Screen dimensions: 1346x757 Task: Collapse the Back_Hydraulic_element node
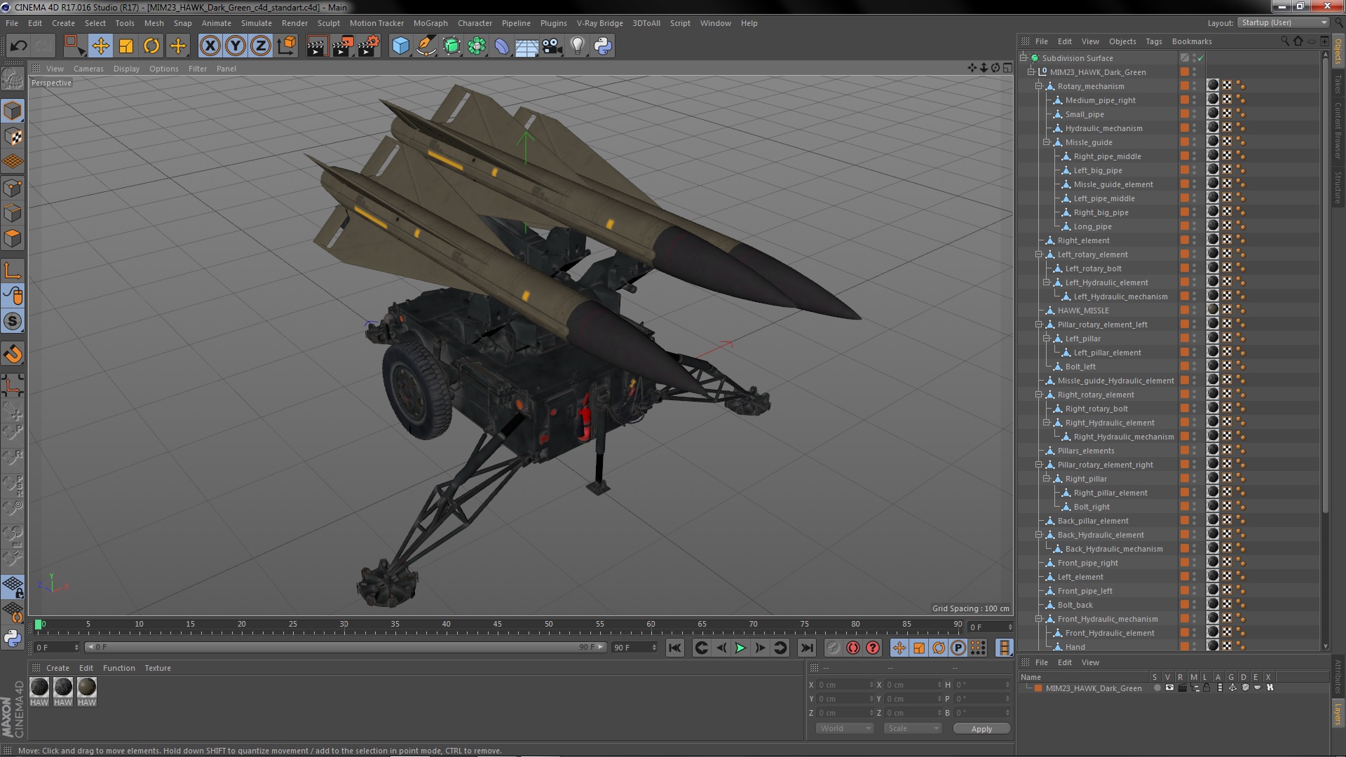pyautogui.click(x=1039, y=535)
